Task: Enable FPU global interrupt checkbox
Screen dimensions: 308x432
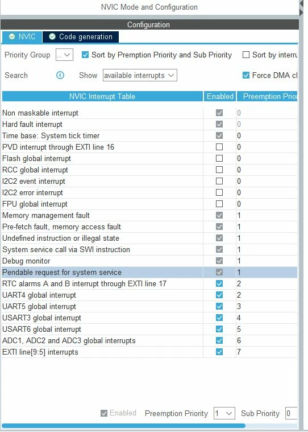Action: 219,204
